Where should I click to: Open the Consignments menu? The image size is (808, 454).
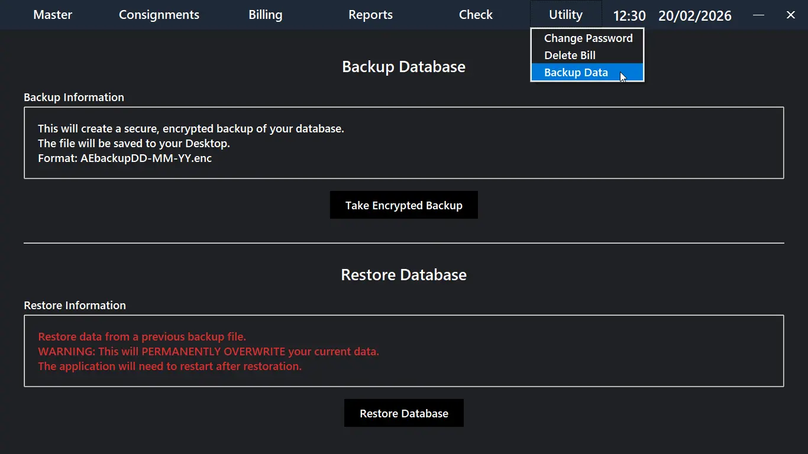(159, 15)
